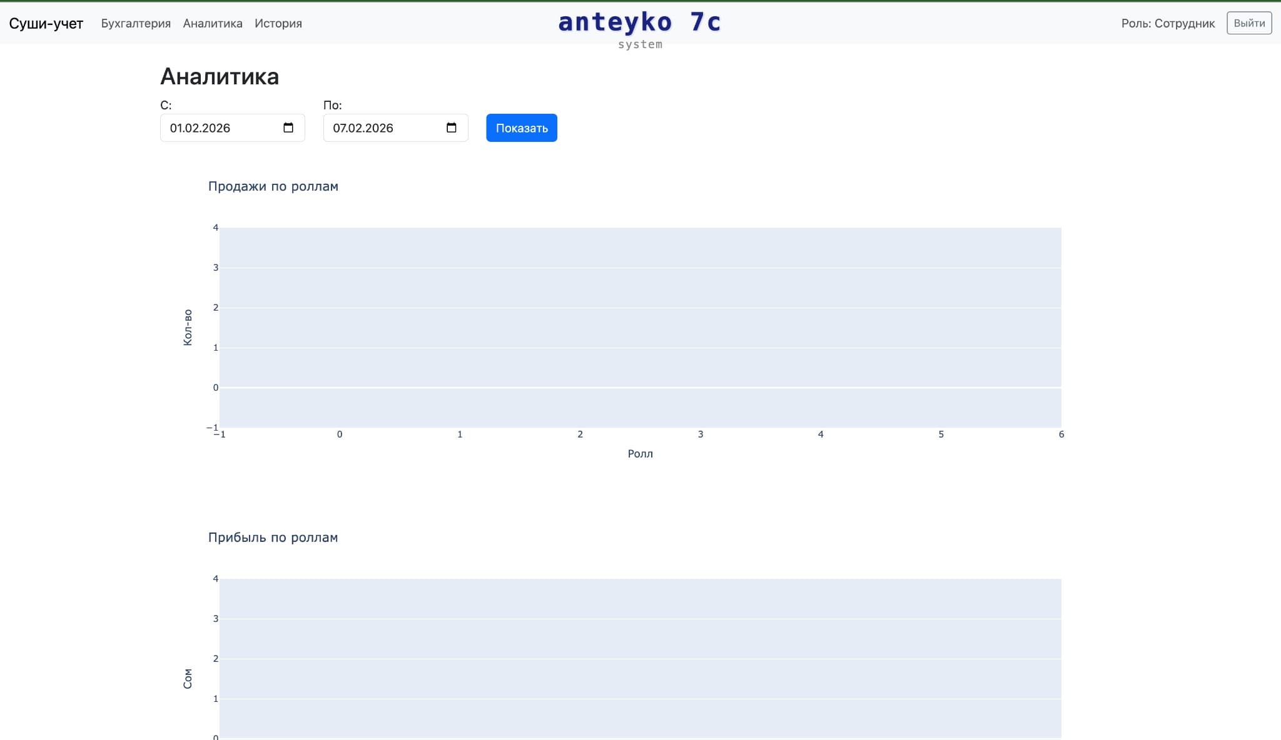Click inside the 'Продажи по роллам' chart area
Image resolution: width=1281 pixels, height=740 pixels.
click(x=638, y=325)
